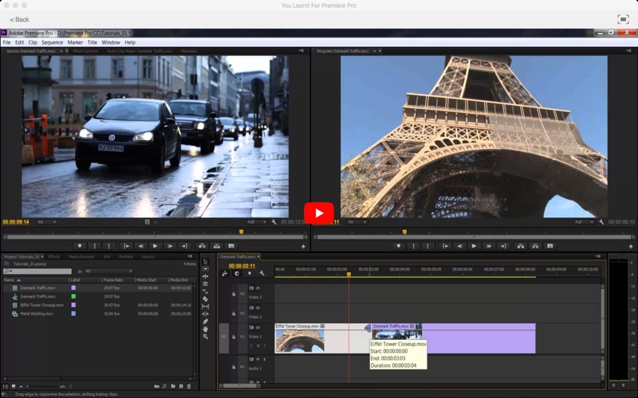Toggle Video 3 track eye visibility
Screen dimensions: 638x398
[x=258, y=287]
